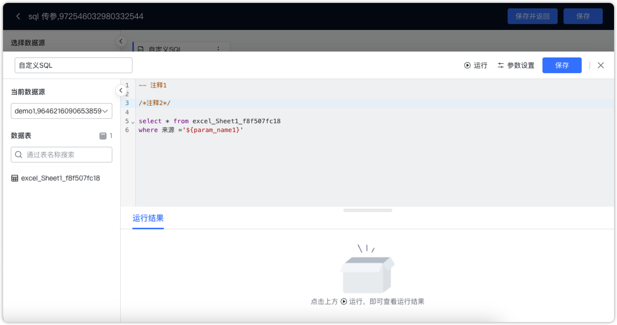
Task: Click the grid icon next to 数据表
Action: coord(103,135)
